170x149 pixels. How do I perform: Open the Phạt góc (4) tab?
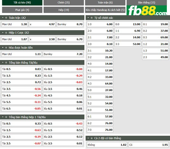(x=22, y=10)
